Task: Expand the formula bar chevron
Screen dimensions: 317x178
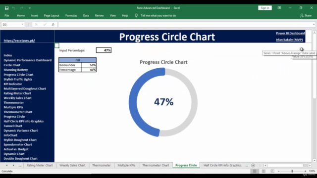Action: [x=314, y=24]
